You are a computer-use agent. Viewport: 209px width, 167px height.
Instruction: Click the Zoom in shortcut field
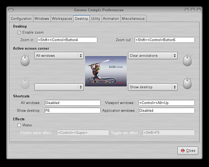coord(67,40)
